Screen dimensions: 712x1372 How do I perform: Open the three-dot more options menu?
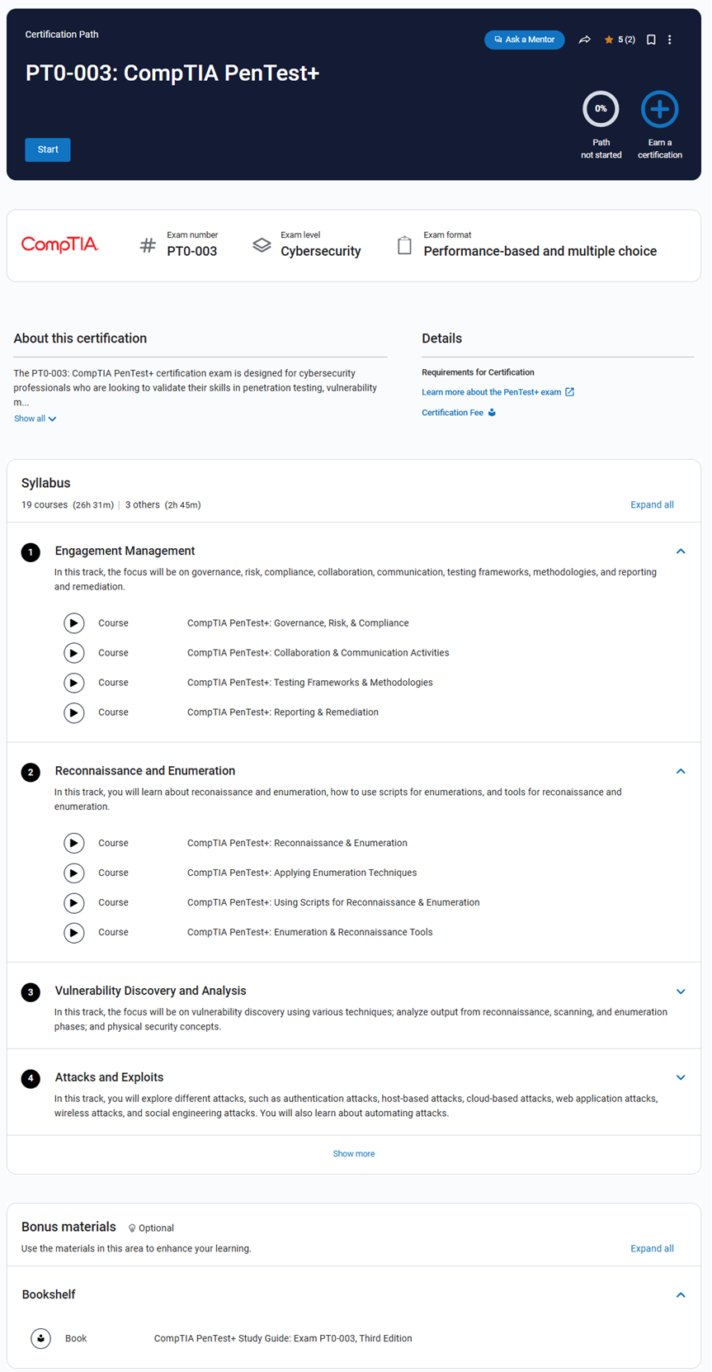[670, 40]
